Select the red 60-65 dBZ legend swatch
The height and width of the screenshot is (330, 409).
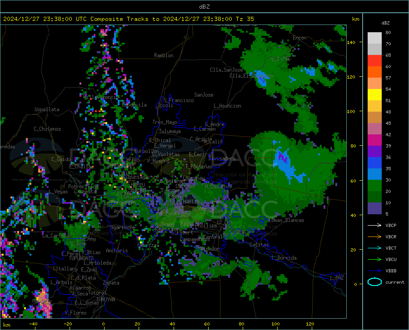pyautogui.click(x=374, y=61)
